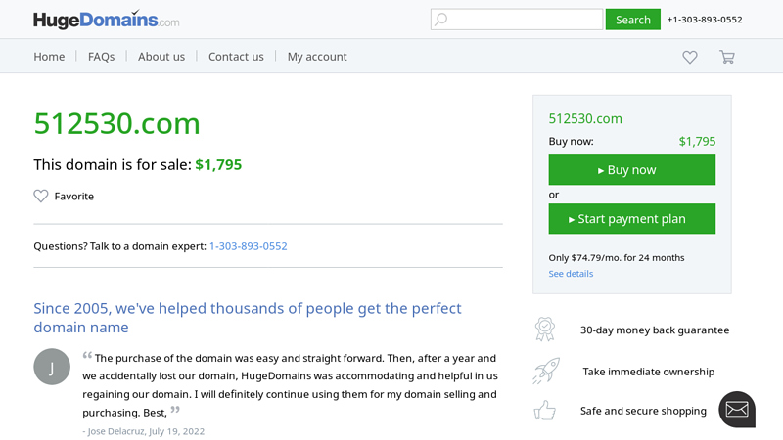Open the Contact us page
Image resolution: width=783 pixels, height=440 pixels.
pos(236,57)
